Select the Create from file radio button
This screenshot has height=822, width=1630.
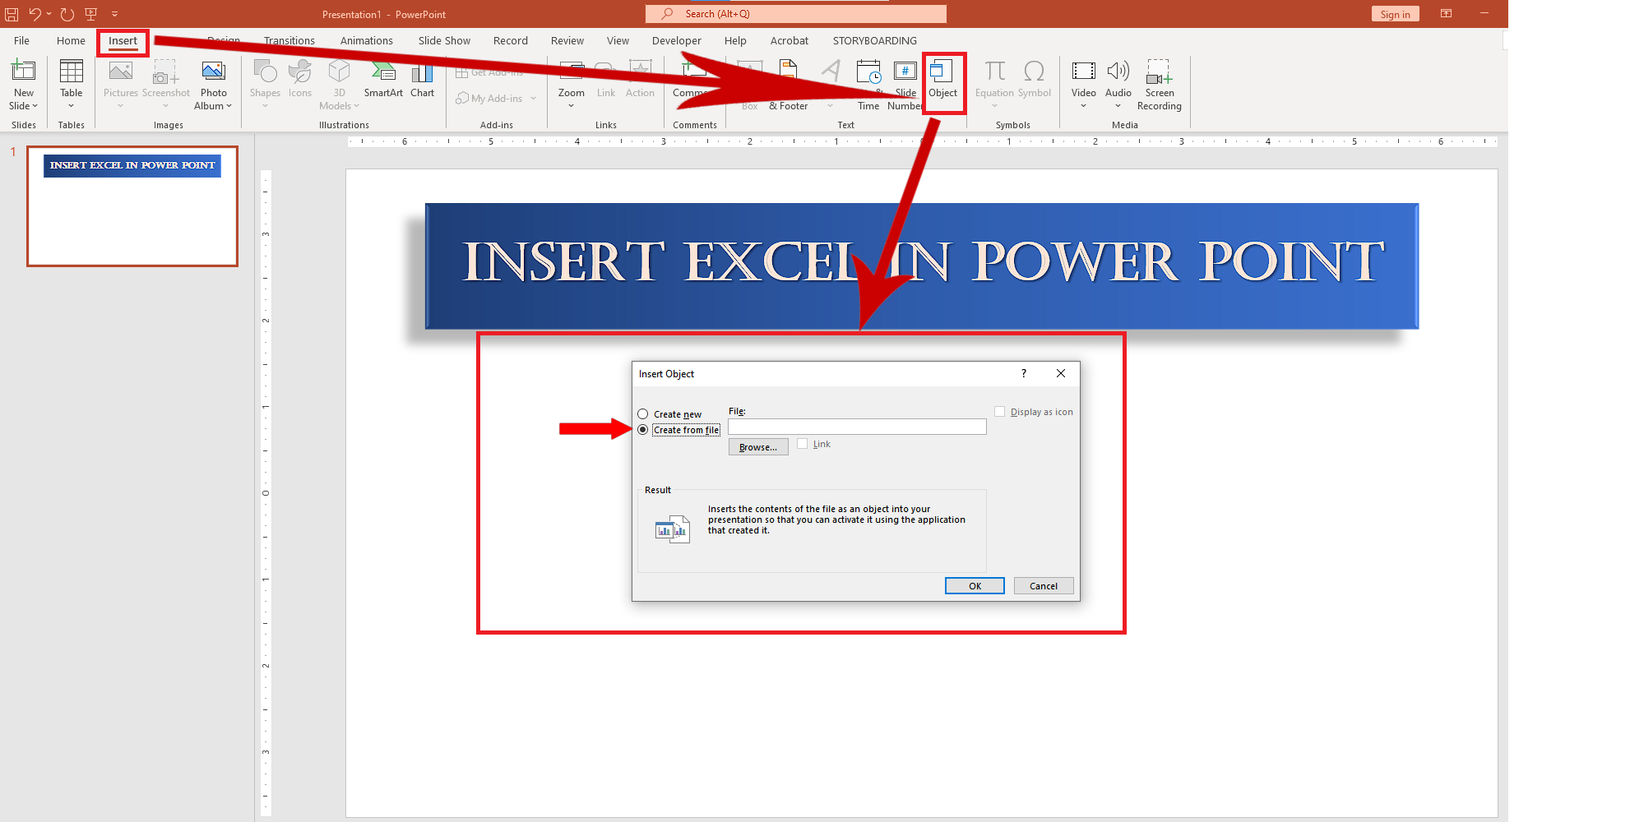(x=643, y=430)
